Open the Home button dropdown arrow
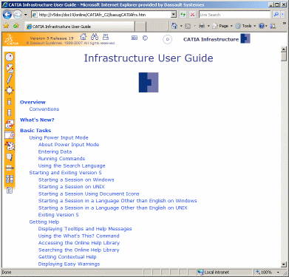Viewport: 289px width, 277px height. pyautogui.click(x=181, y=26)
